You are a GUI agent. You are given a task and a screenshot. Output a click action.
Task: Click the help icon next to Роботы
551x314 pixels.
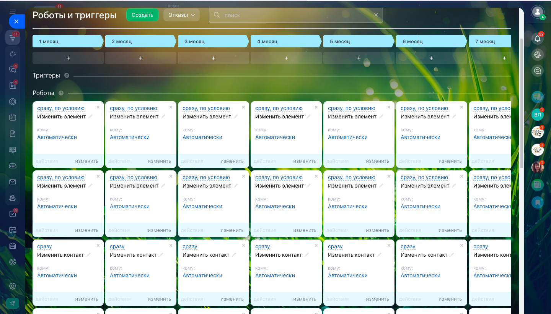coord(61,93)
